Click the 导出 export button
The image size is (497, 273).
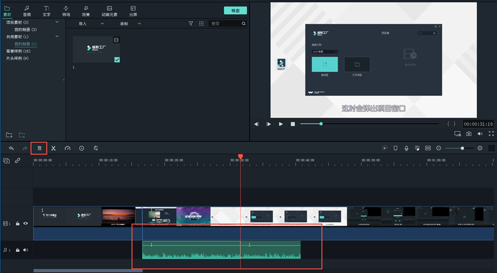click(x=235, y=11)
